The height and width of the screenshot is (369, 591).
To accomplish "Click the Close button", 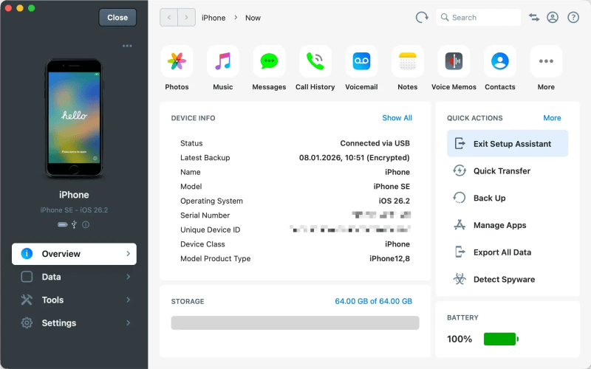I will [117, 17].
